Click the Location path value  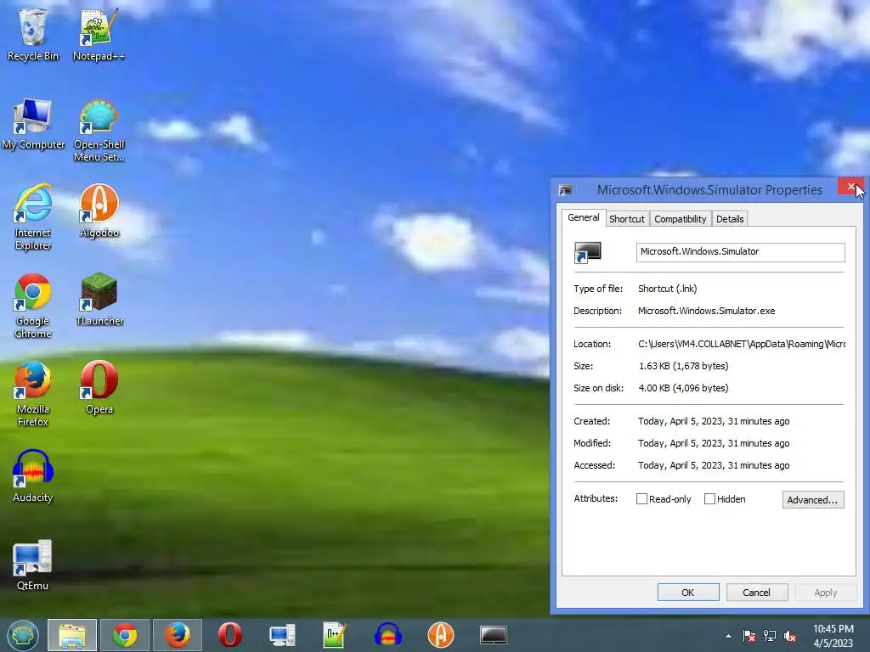coord(741,344)
